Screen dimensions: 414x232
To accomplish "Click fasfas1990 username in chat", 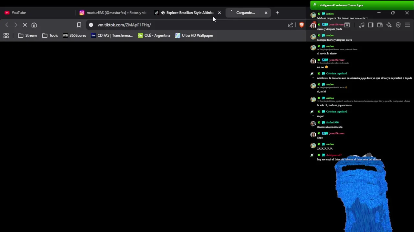I will coord(332,122).
